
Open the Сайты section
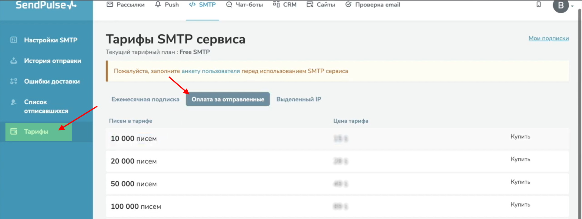[321, 5]
